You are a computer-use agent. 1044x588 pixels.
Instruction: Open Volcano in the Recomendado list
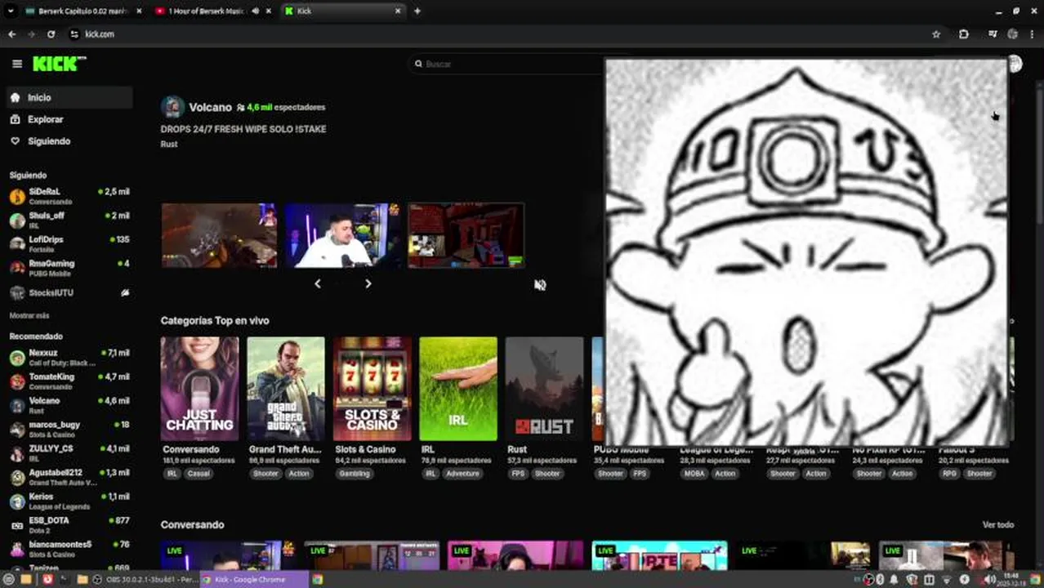tap(69, 405)
